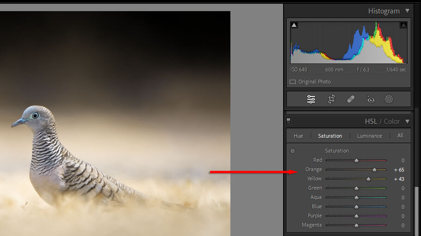
Task: Select the Edit sliders tool icon
Action: coord(311,99)
